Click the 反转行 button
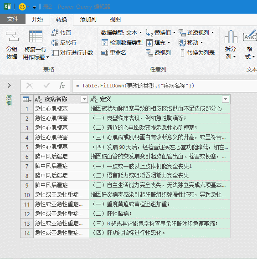This screenshot has height=259, width=257. [x=64, y=43]
